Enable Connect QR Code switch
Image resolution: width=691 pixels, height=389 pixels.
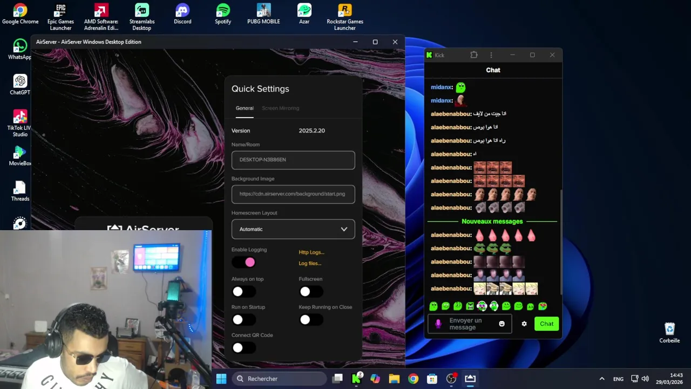pyautogui.click(x=243, y=348)
